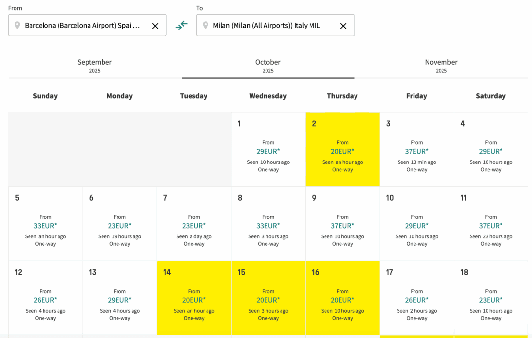Pick October 15 fare of 20EUR
The image size is (532, 338).
[268, 300]
